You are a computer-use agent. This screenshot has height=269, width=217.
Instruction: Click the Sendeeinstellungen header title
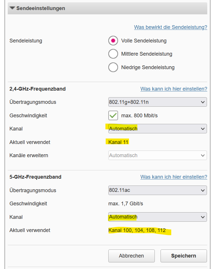41,8
